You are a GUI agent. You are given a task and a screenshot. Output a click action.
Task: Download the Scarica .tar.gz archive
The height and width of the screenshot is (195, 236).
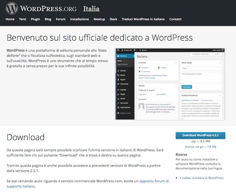coord(200,147)
